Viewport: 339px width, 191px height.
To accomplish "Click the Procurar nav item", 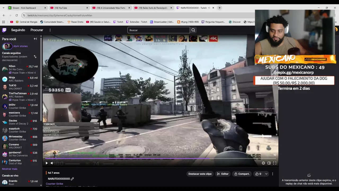I will (x=37, y=30).
